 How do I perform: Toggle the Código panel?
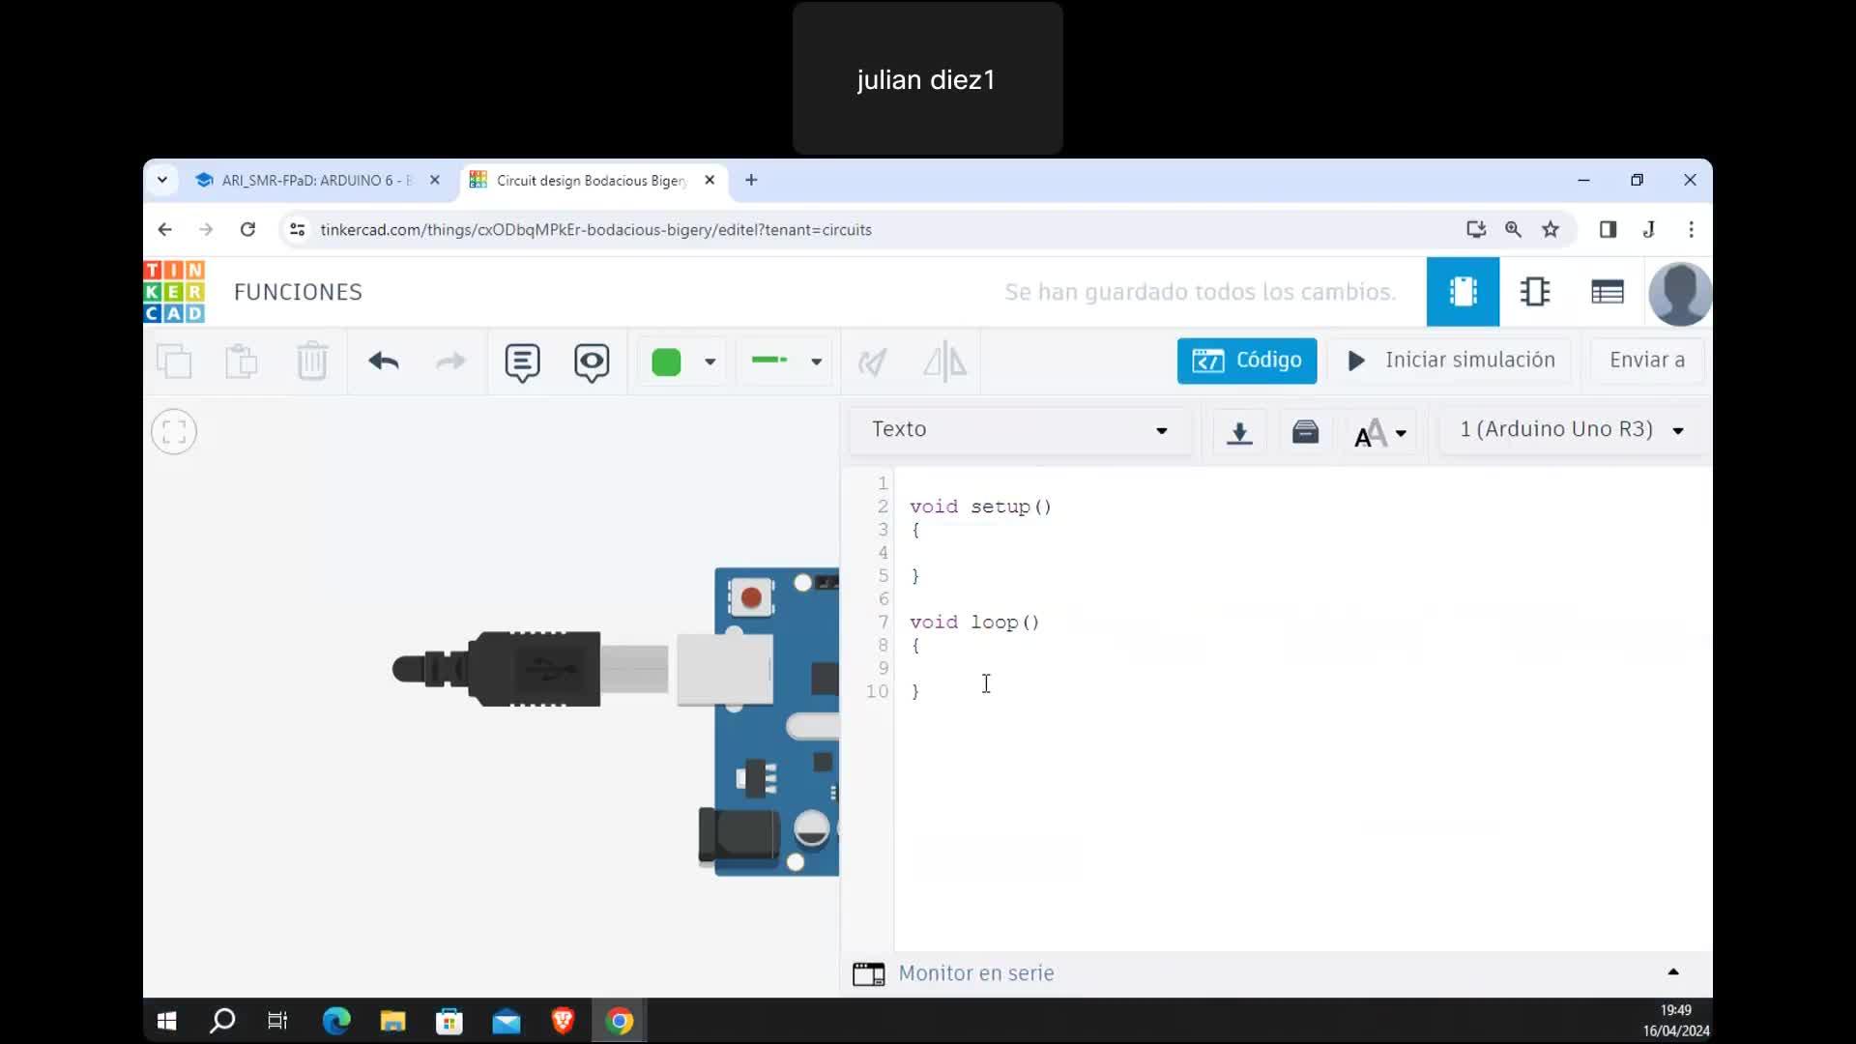1247,361
